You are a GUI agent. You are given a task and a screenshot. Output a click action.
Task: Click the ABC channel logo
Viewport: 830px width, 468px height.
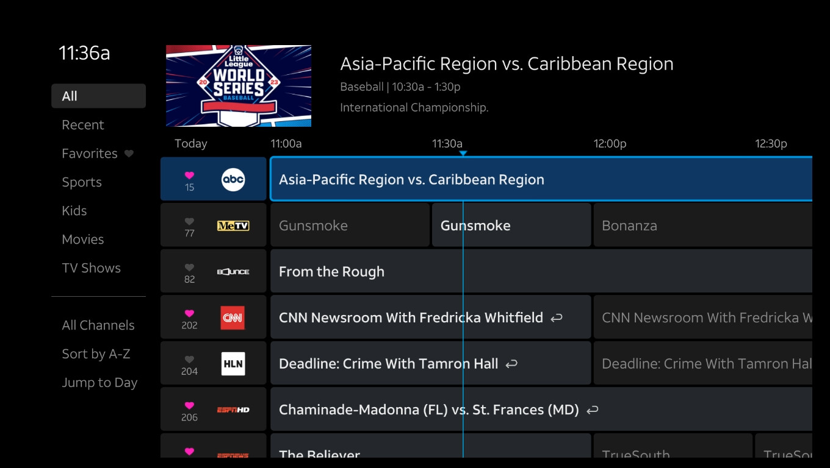coord(233,180)
